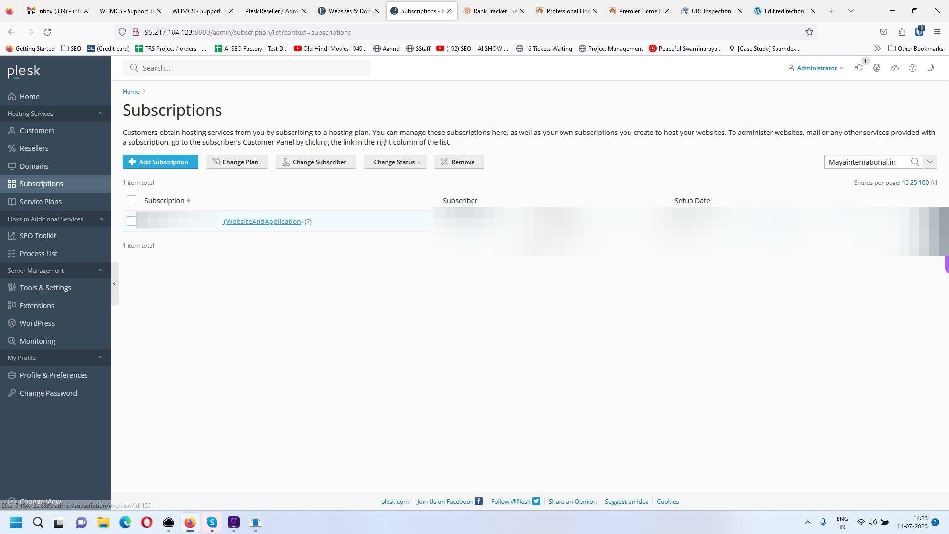Viewport: 949px width, 534px height.
Task: Open Firefox application menu hamburger icon
Action: coord(937,32)
